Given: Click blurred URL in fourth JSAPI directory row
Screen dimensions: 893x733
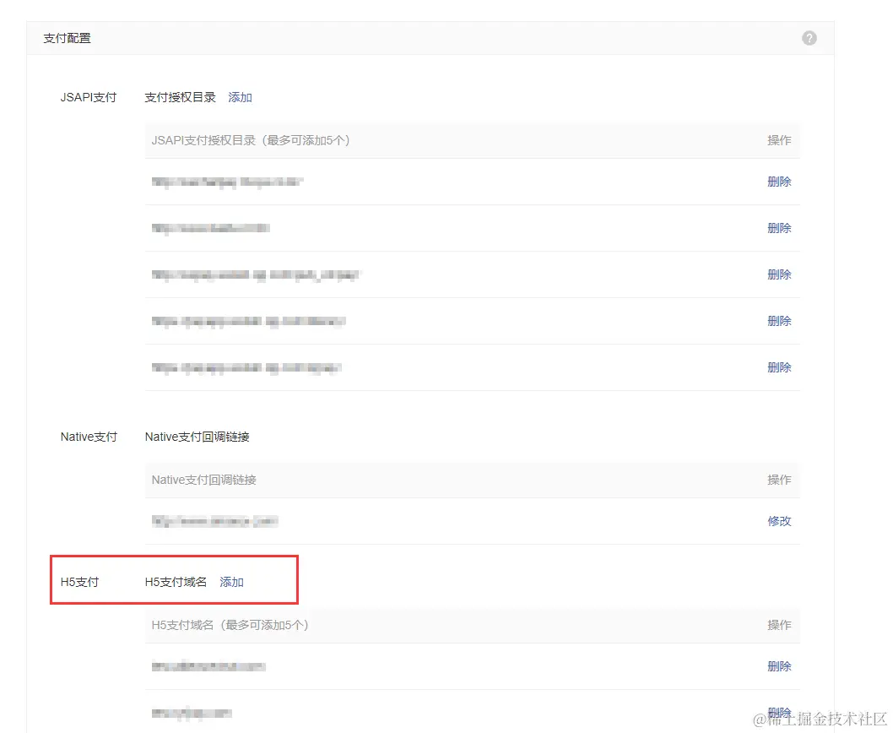Looking at the screenshot, I should coord(248,321).
